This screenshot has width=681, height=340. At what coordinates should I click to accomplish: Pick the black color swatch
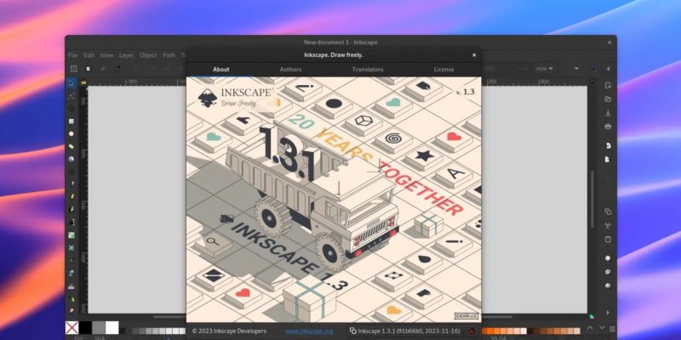[85, 327]
